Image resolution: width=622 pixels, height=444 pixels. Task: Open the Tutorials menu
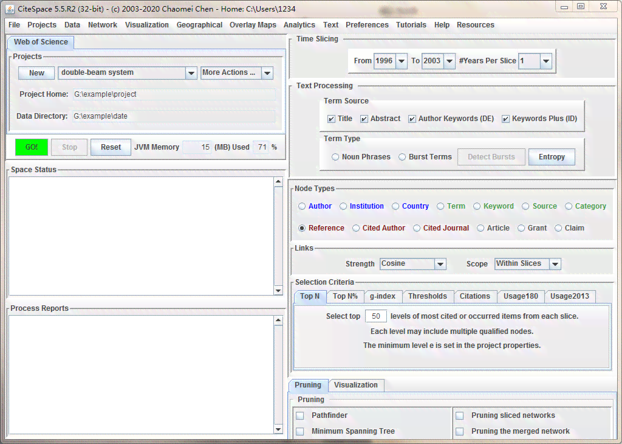click(x=411, y=24)
